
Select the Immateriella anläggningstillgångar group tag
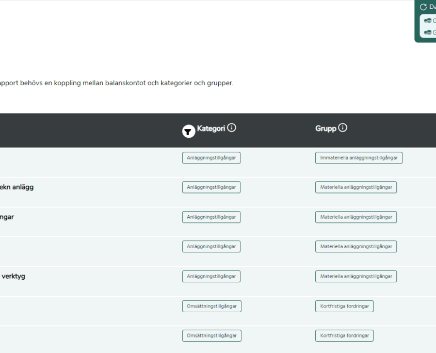359,158
